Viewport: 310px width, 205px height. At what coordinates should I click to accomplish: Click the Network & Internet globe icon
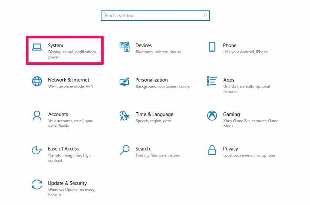[x=37, y=81]
